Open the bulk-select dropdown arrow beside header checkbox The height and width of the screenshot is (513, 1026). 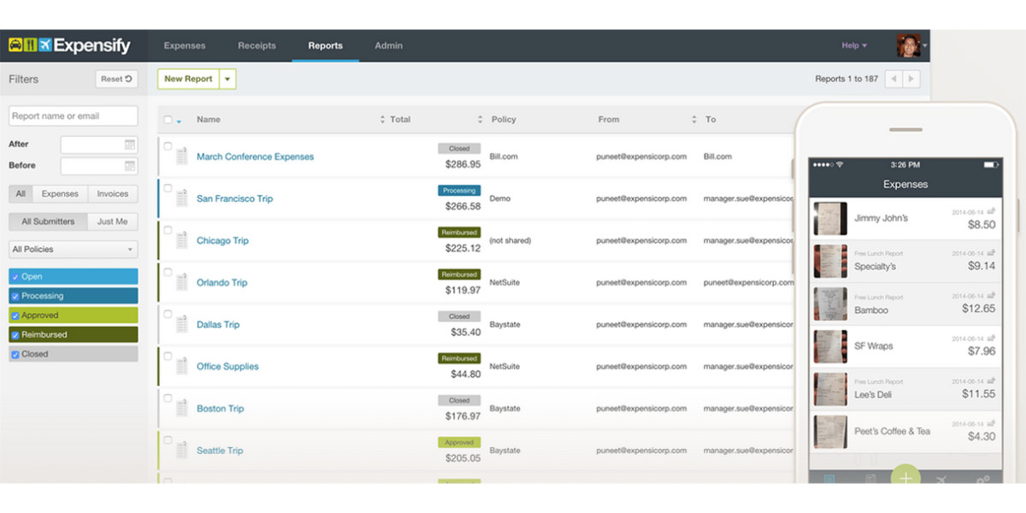[179, 121]
